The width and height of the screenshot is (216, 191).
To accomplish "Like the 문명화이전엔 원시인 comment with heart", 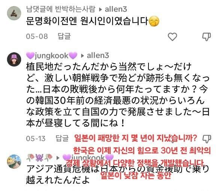I will point(172,37).
